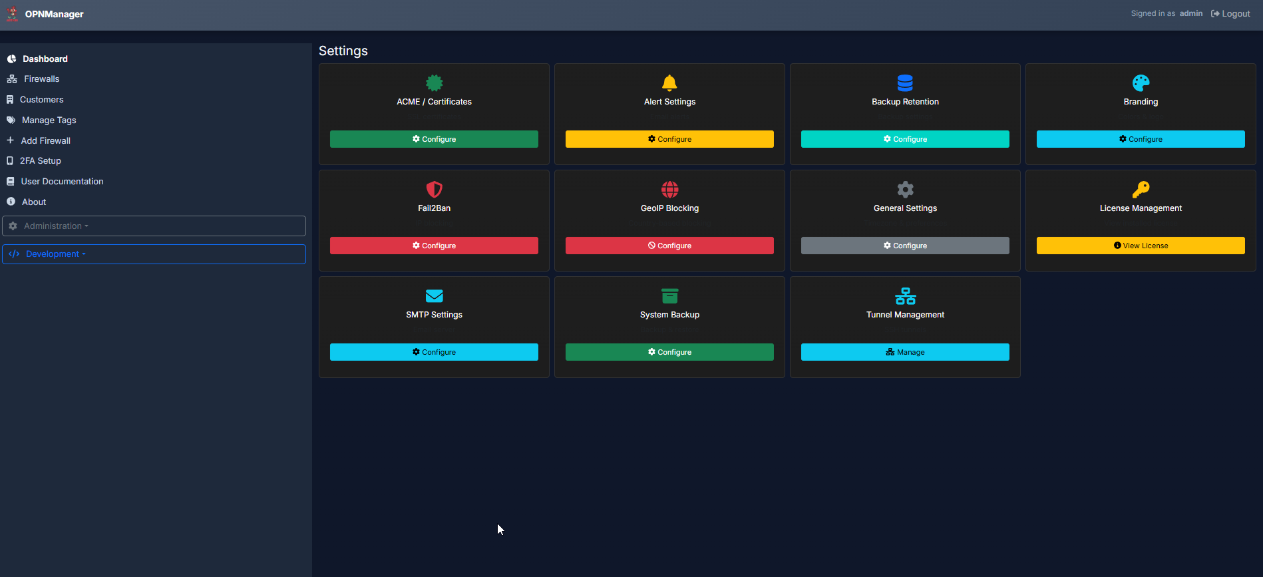Click the SMTP Settings envelope icon
Image resolution: width=1263 pixels, height=577 pixels.
coord(434,296)
